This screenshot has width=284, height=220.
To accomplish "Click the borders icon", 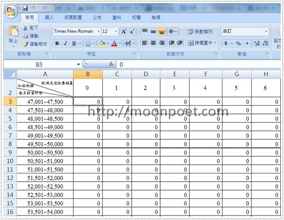I will tap(88, 43).
